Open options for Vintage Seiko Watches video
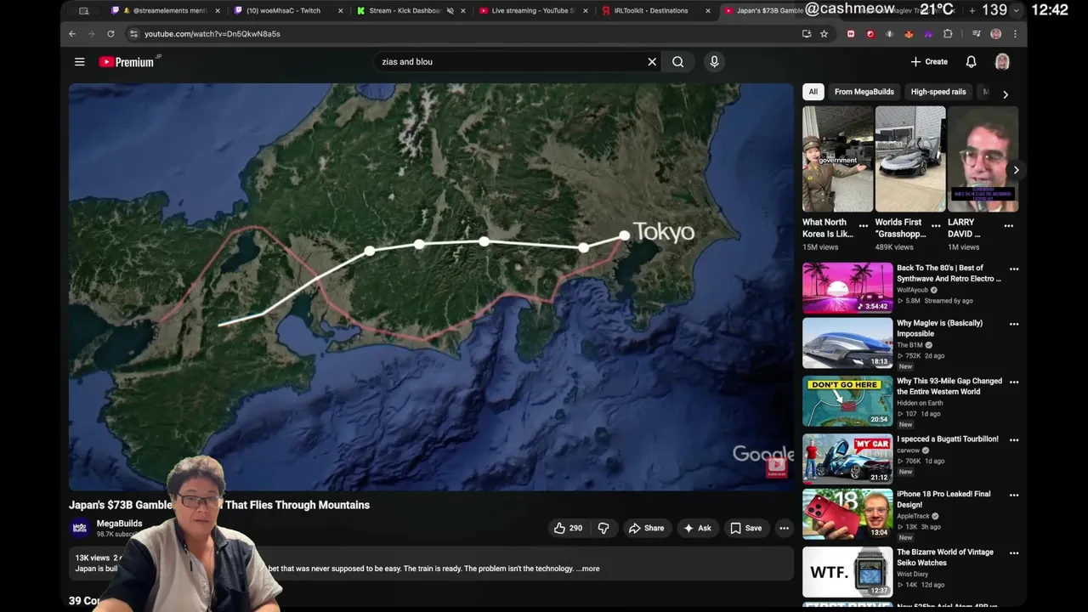Viewport: 1088px width, 612px height. click(1013, 552)
